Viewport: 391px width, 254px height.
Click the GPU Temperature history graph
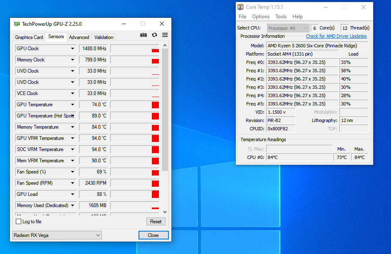135,105
